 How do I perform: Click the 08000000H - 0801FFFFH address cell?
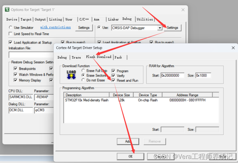coord(187,100)
